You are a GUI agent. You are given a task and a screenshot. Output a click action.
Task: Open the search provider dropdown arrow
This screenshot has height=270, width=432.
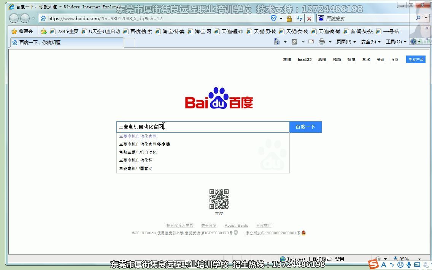pos(426,18)
